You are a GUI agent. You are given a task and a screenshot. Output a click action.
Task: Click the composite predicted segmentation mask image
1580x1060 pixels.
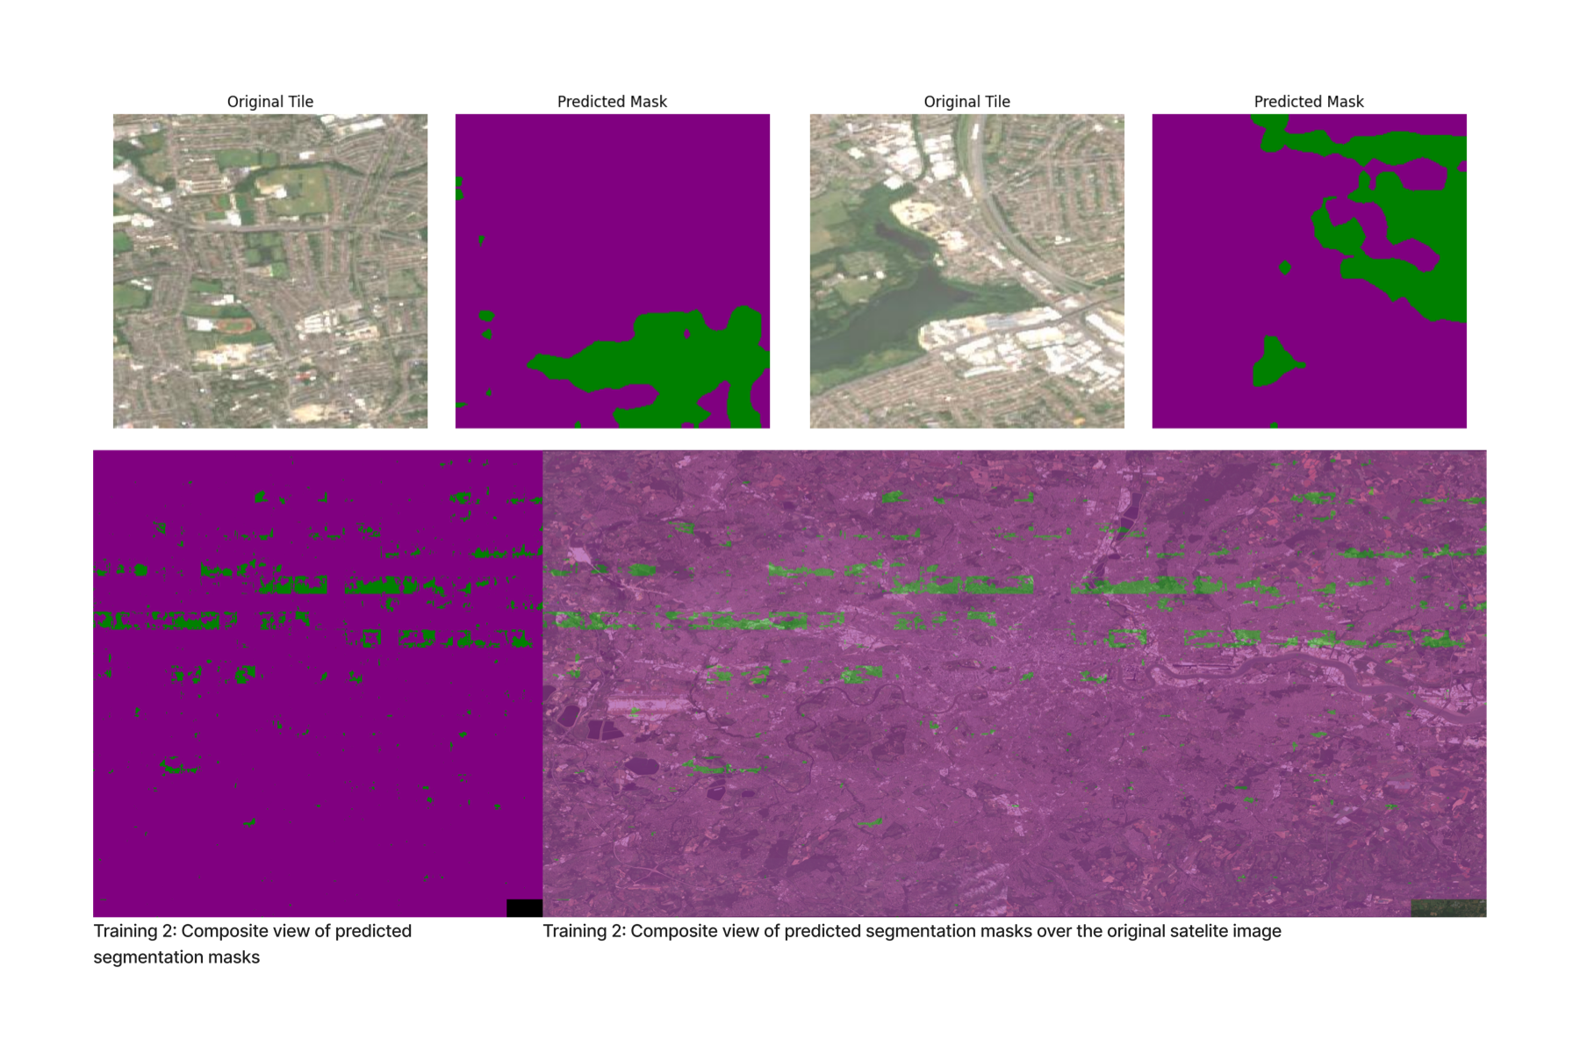tap(318, 684)
